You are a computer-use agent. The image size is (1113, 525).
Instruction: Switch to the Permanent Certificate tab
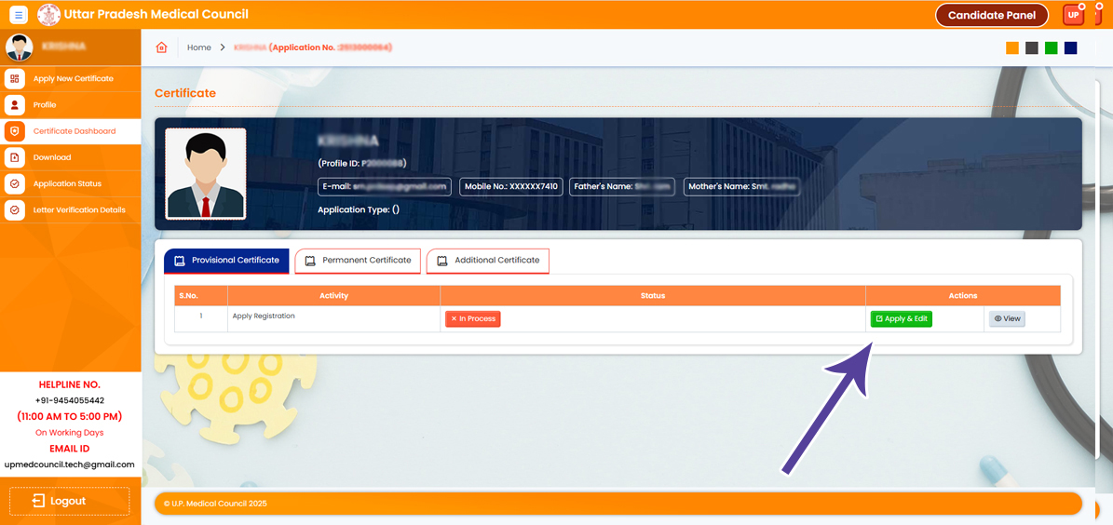pos(358,261)
